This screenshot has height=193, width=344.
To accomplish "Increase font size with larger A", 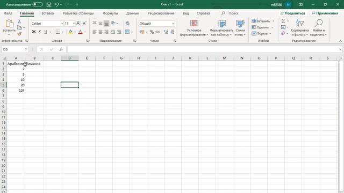I will pos(78,23).
